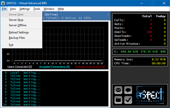Open the Window menu
The width and height of the screenshot is (170, 108).
pos(49,9)
